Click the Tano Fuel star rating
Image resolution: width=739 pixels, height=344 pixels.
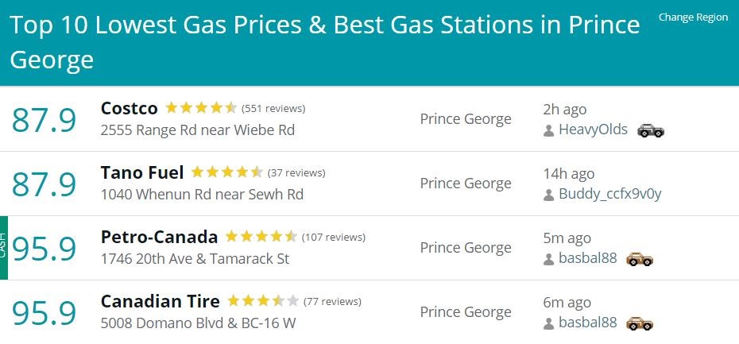227,172
